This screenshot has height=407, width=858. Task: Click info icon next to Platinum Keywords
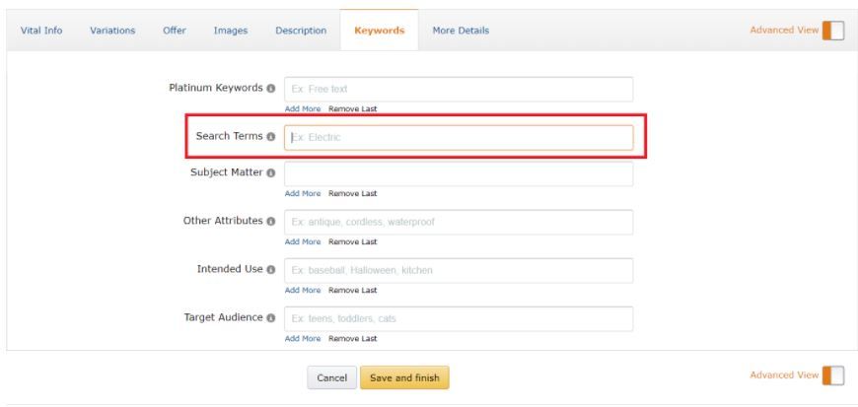(x=271, y=88)
